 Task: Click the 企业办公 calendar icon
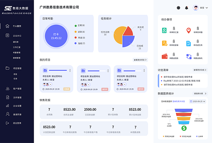pos(7,35)
